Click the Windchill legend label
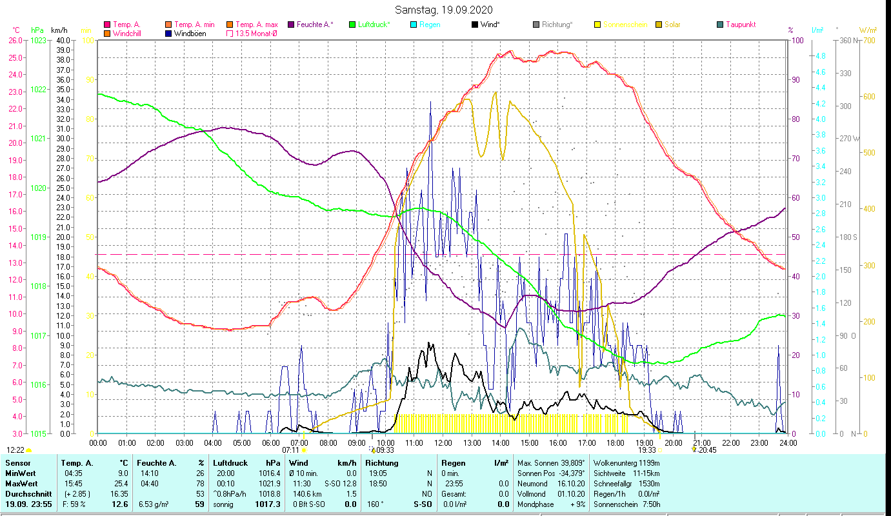The width and height of the screenshot is (891, 516). 129,34
